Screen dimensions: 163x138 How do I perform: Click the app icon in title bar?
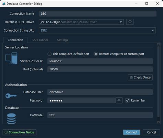[x=3, y=4]
